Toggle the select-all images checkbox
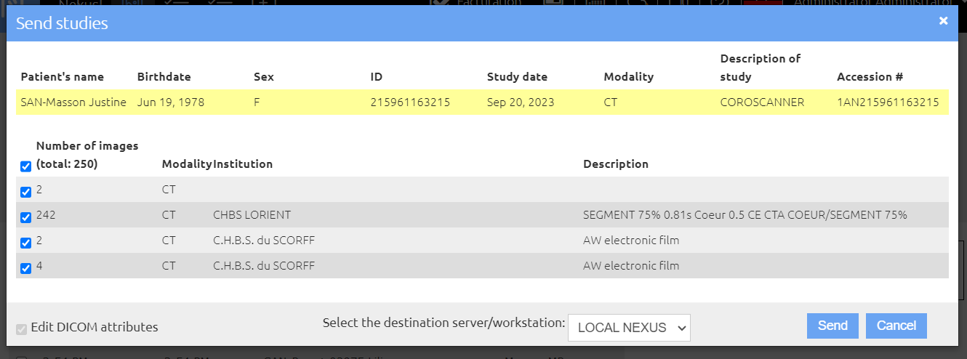 click(x=26, y=166)
